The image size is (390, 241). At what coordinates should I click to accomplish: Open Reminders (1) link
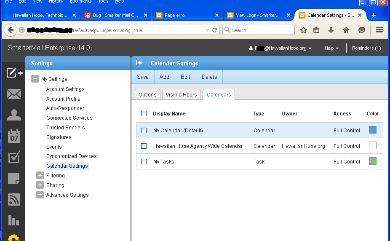pyautogui.click(x=366, y=48)
